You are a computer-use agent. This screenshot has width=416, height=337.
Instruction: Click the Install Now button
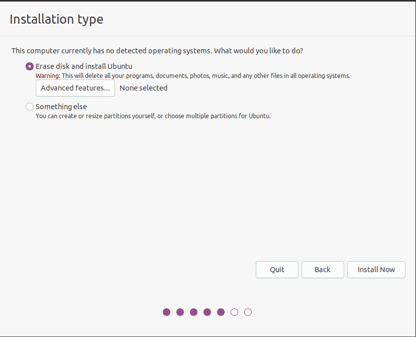[x=376, y=270]
